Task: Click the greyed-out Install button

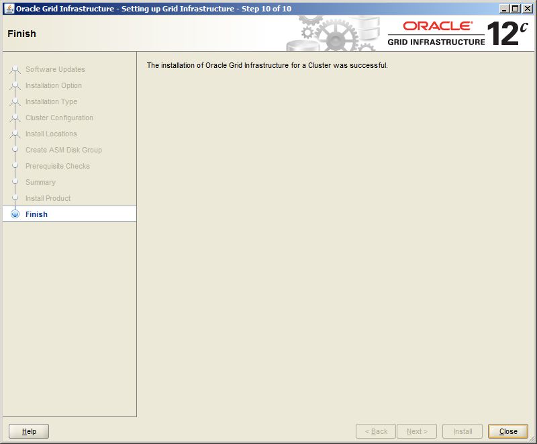Action: [x=462, y=431]
